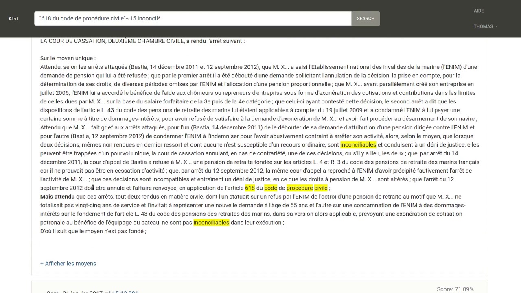Image resolution: width=521 pixels, height=293 pixels.
Task: Click highlighted number '618'
Action: (250, 188)
